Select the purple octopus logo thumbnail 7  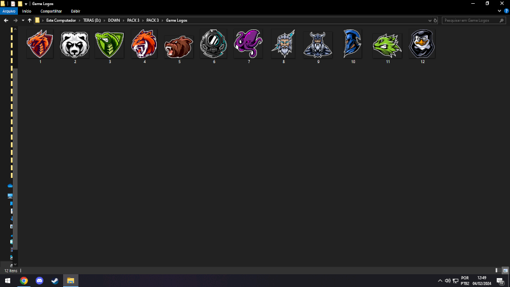(249, 44)
